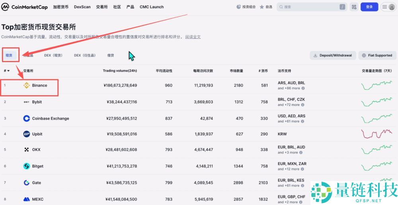This screenshot has height=205, width=398.
Task: Open the Bitget exchange link
Action: (x=37, y=166)
